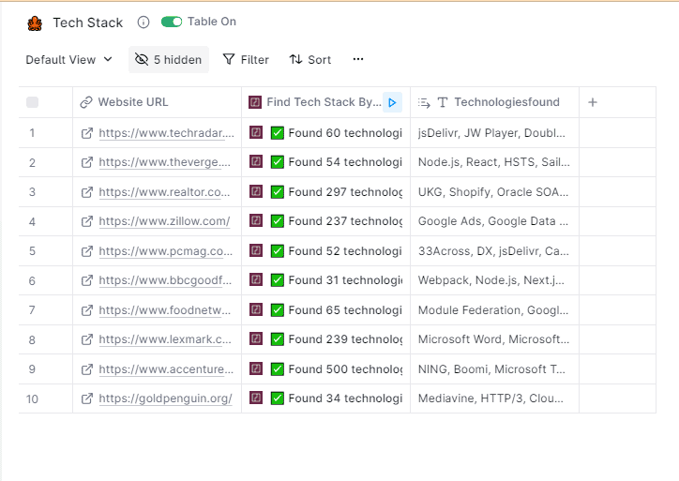
Task: Open the goldpenguin.org URL link
Action: pos(165,398)
